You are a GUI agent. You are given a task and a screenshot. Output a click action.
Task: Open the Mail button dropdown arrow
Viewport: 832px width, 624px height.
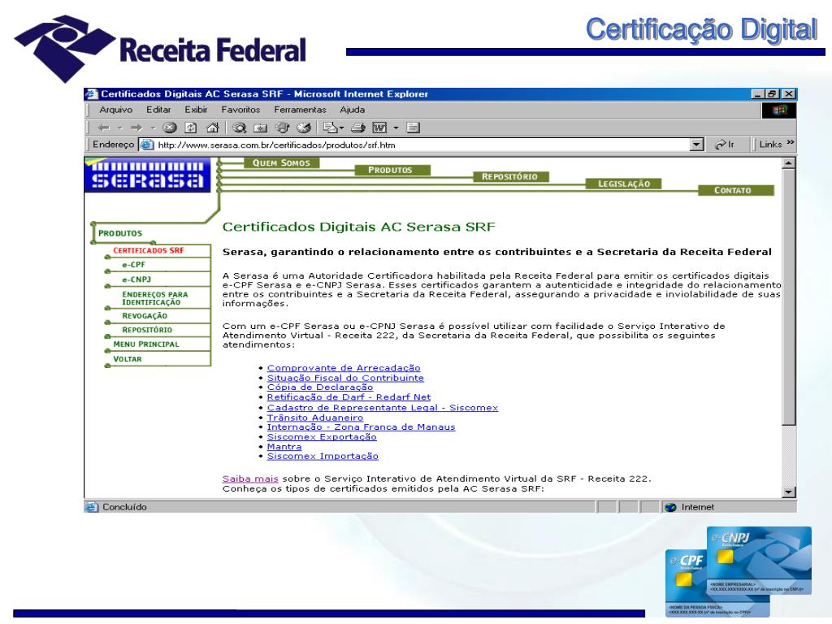[341, 128]
